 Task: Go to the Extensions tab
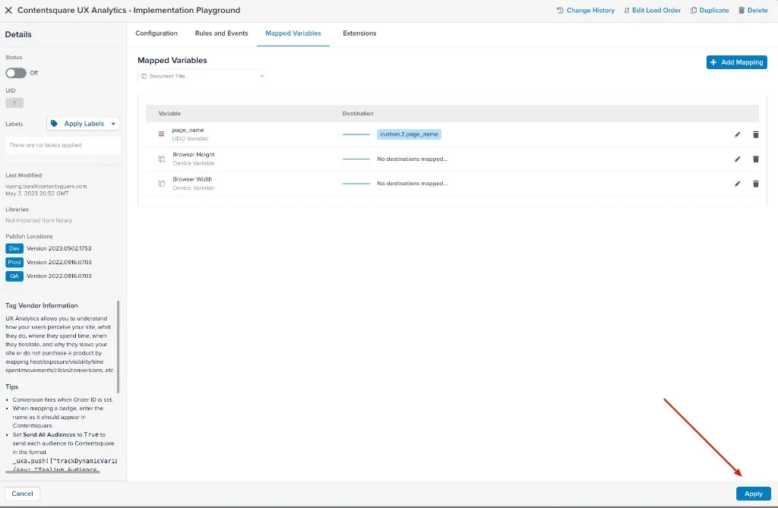tap(359, 33)
